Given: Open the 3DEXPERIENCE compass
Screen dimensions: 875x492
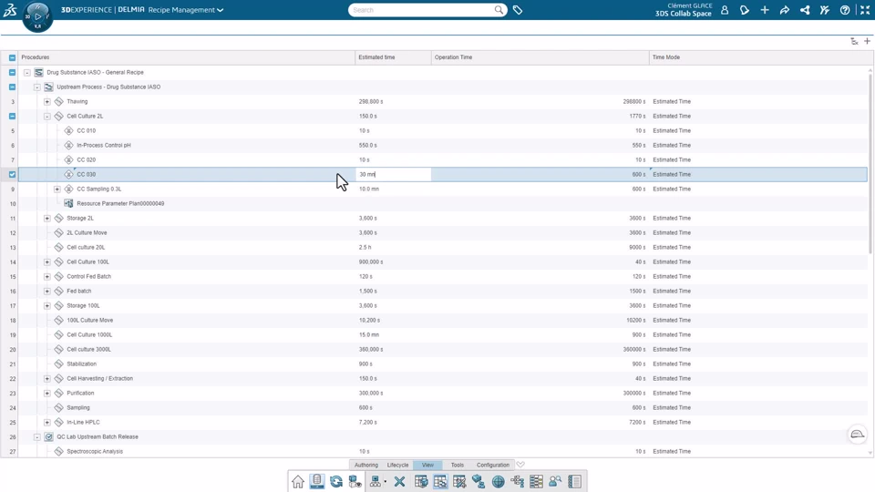Looking at the screenshot, I should click(x=37, y=16).
